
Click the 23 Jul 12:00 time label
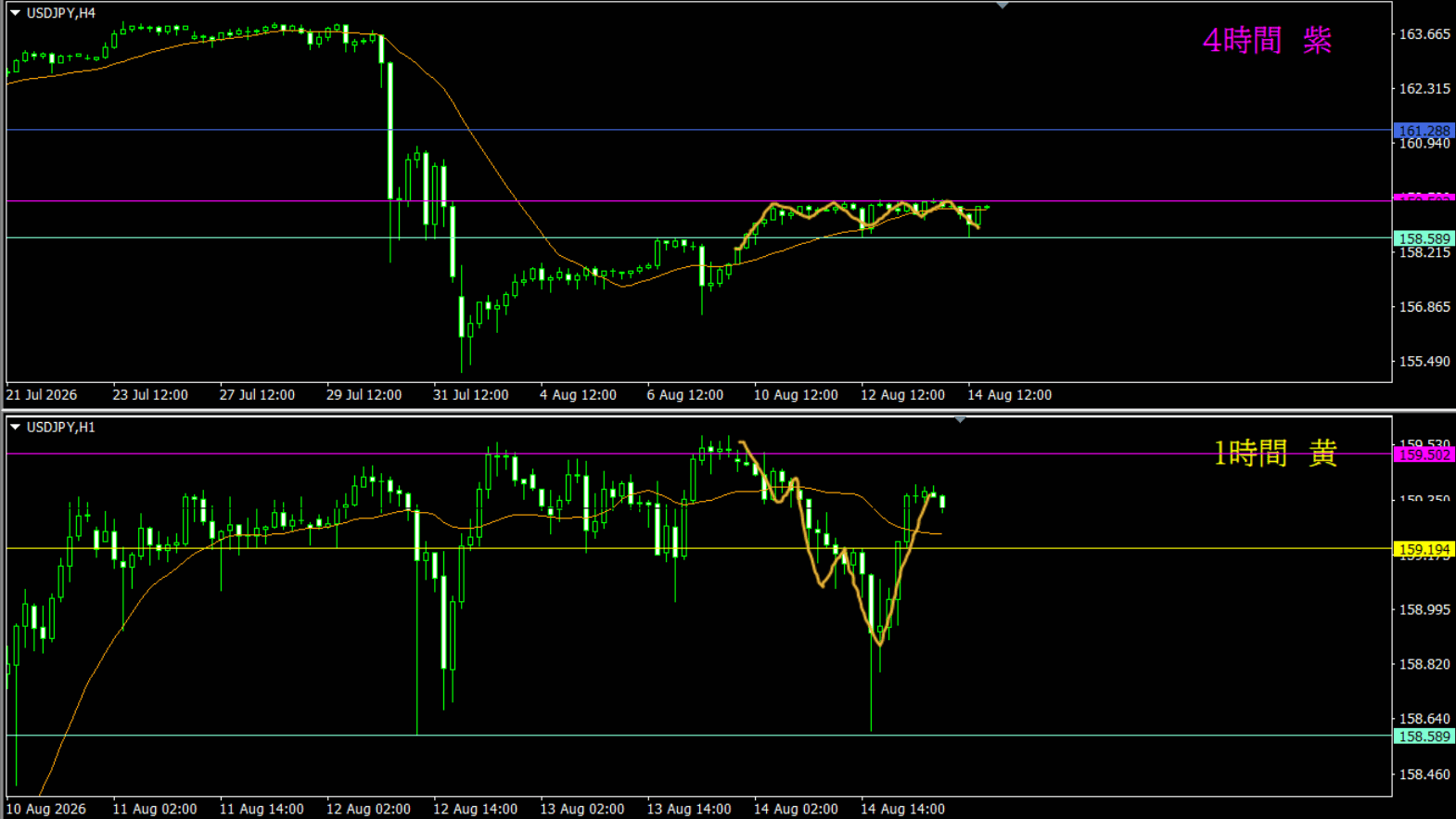150,395
